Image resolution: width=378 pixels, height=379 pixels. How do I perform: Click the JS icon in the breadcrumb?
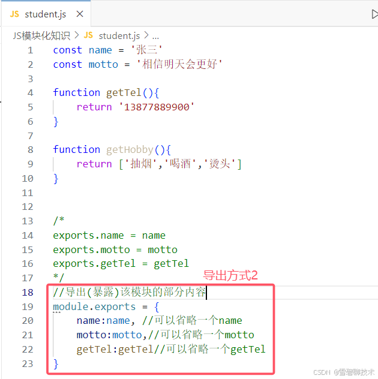[x=88, y=35]
